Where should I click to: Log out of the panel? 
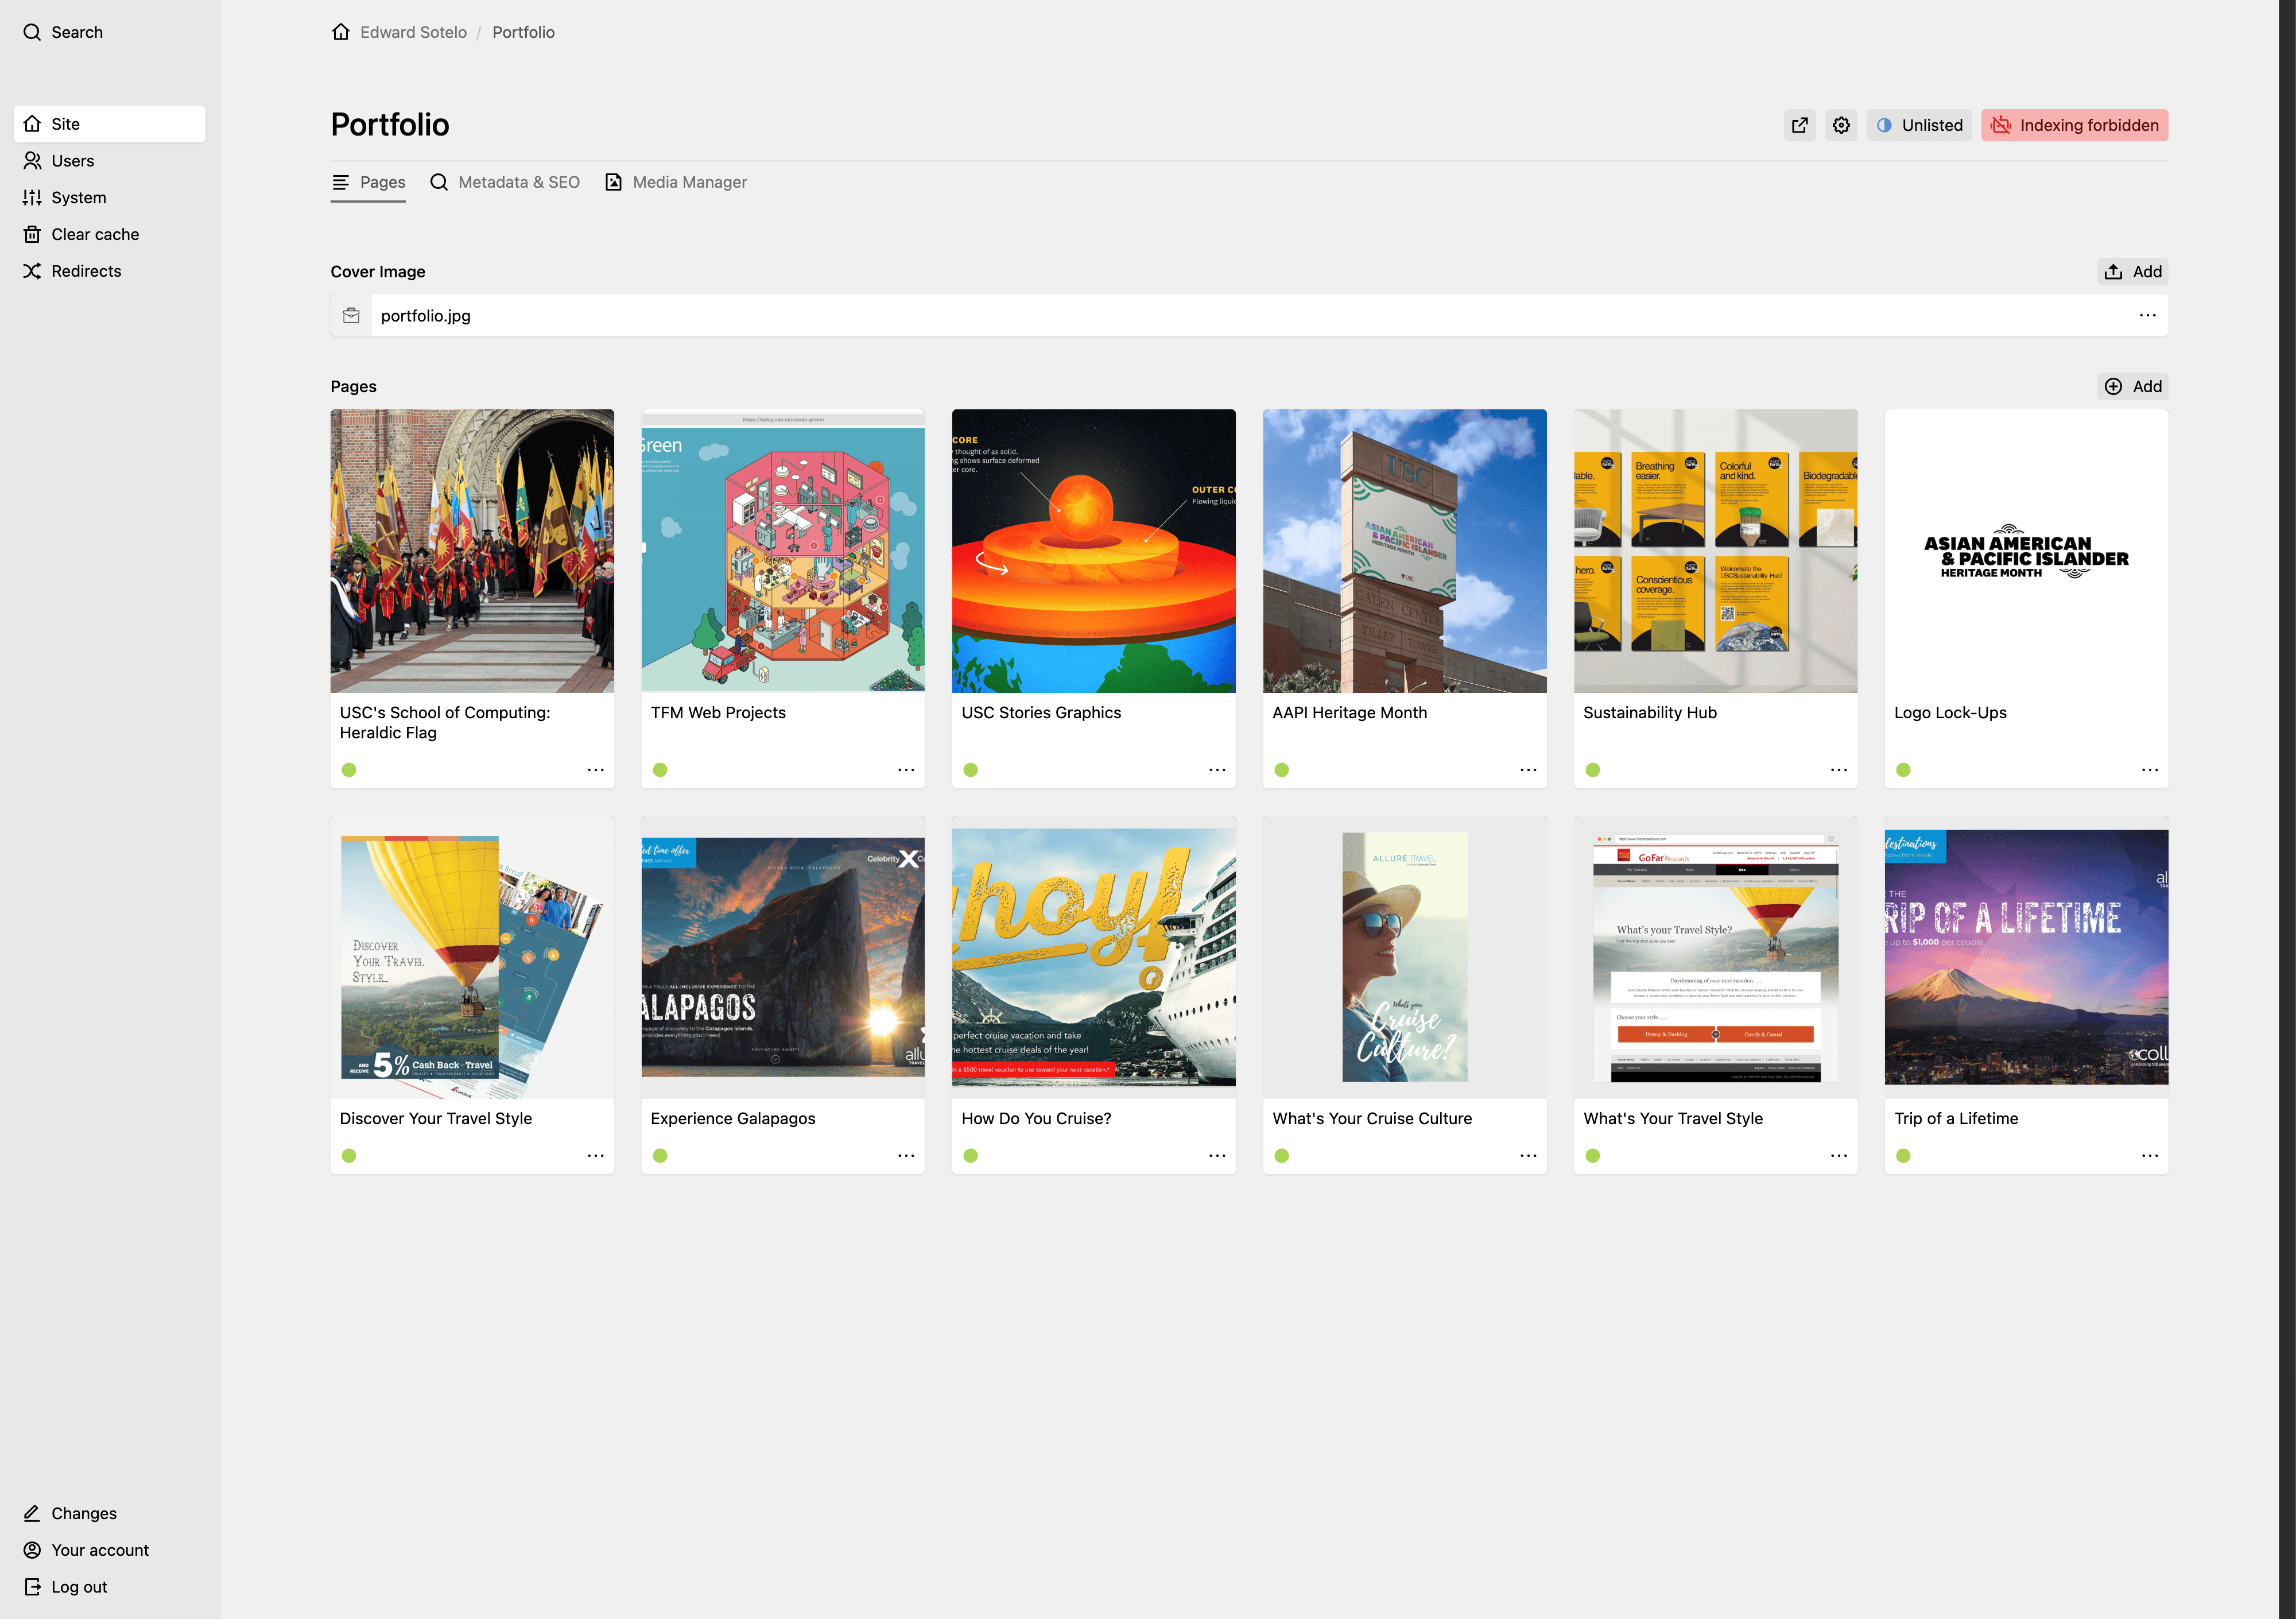[x=110, y=1587]
